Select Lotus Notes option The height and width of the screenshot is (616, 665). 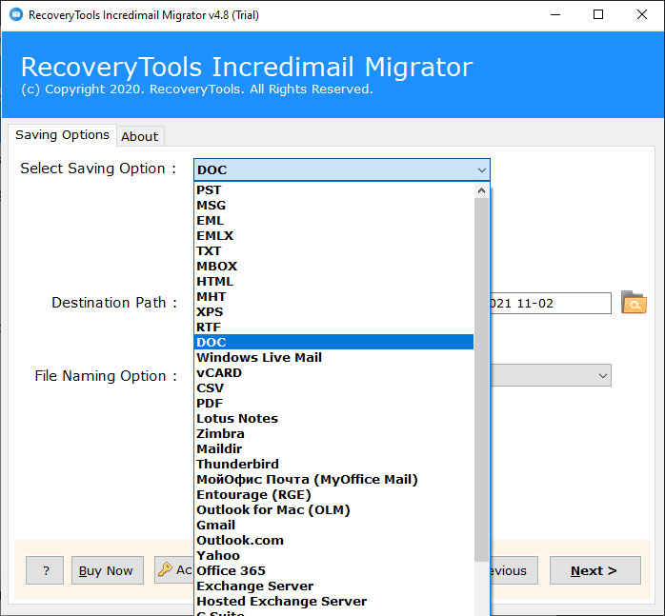(x=333, y=418)
